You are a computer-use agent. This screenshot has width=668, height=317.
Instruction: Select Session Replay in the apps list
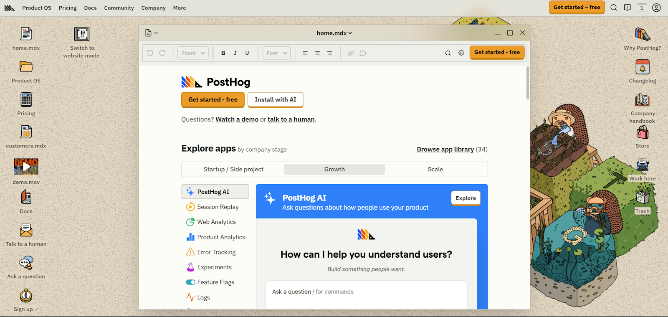pos(215,207)
